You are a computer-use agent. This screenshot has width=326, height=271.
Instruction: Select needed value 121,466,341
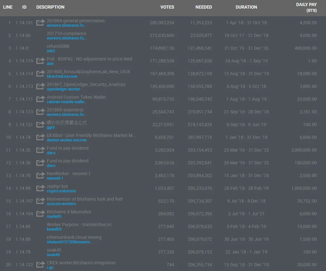tap(200, 48)
